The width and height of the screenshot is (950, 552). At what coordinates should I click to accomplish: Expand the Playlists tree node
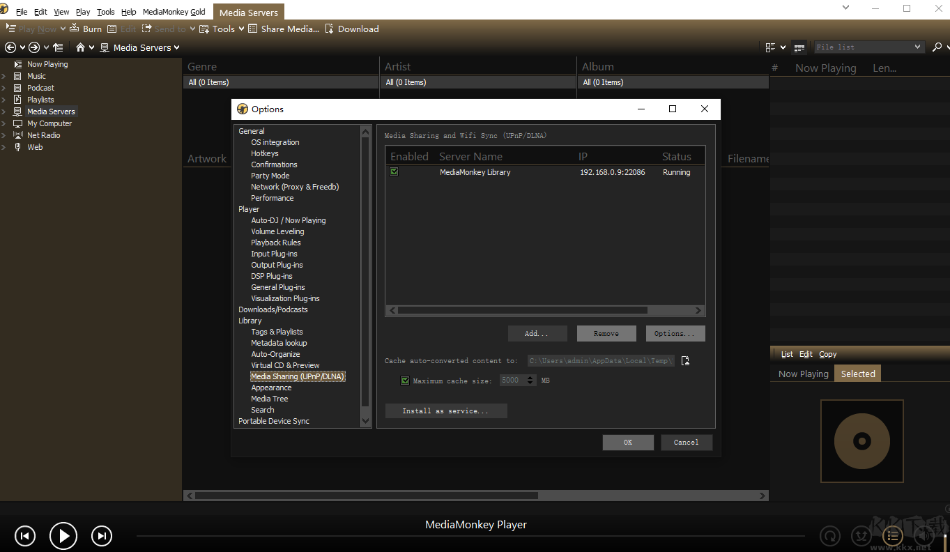click(x=3, y=100)
